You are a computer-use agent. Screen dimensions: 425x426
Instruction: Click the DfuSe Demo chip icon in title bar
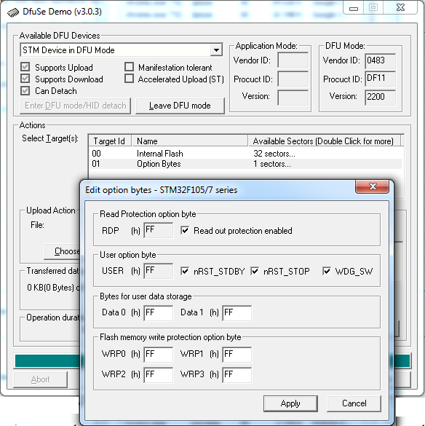click(x=13, y=12)
